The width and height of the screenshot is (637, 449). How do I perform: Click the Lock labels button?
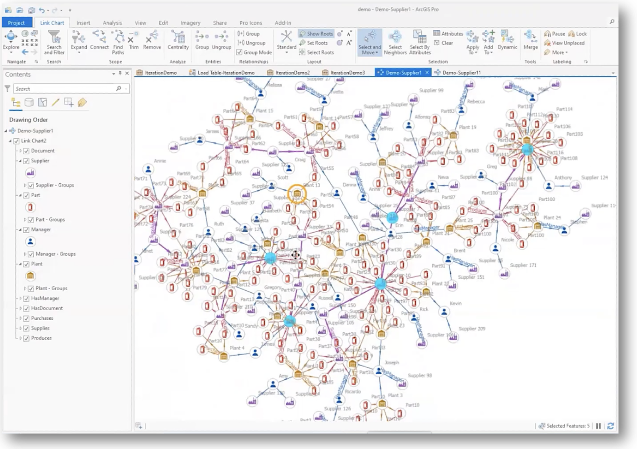578,34
